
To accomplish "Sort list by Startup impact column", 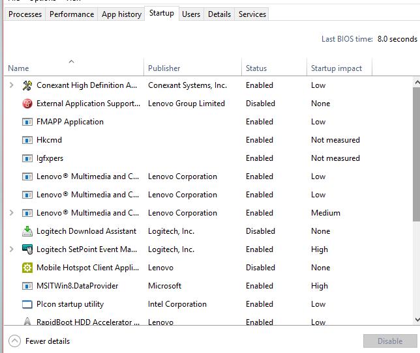I will point(337,68).
